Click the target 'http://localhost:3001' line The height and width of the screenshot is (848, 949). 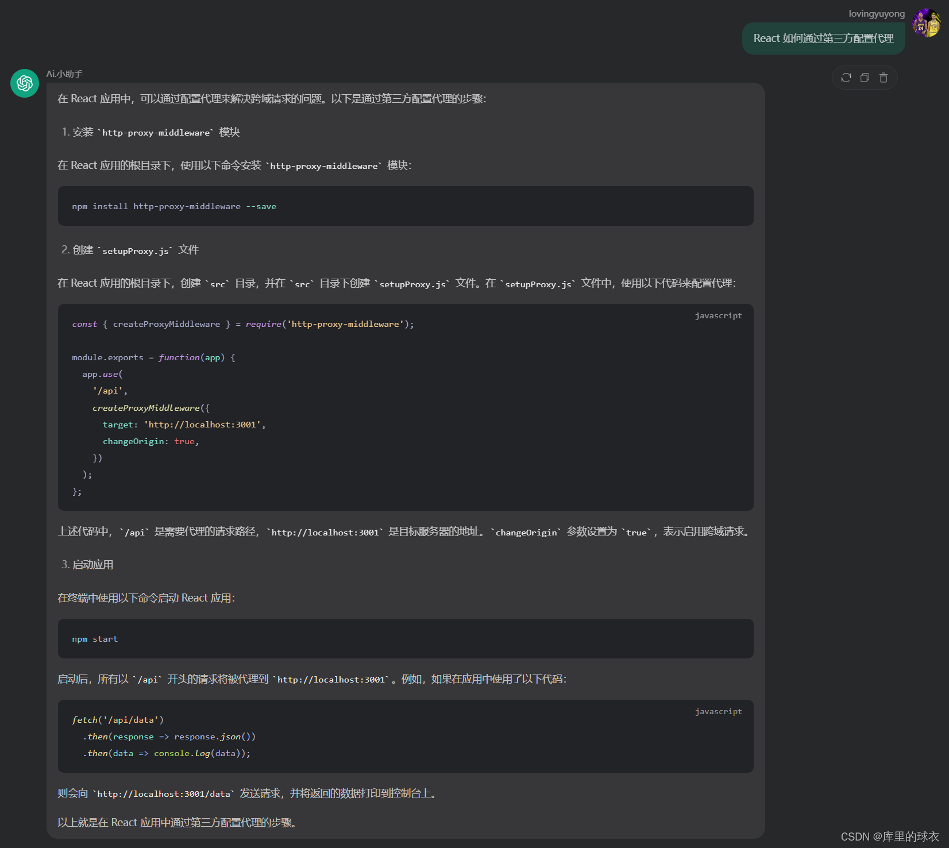184,425
